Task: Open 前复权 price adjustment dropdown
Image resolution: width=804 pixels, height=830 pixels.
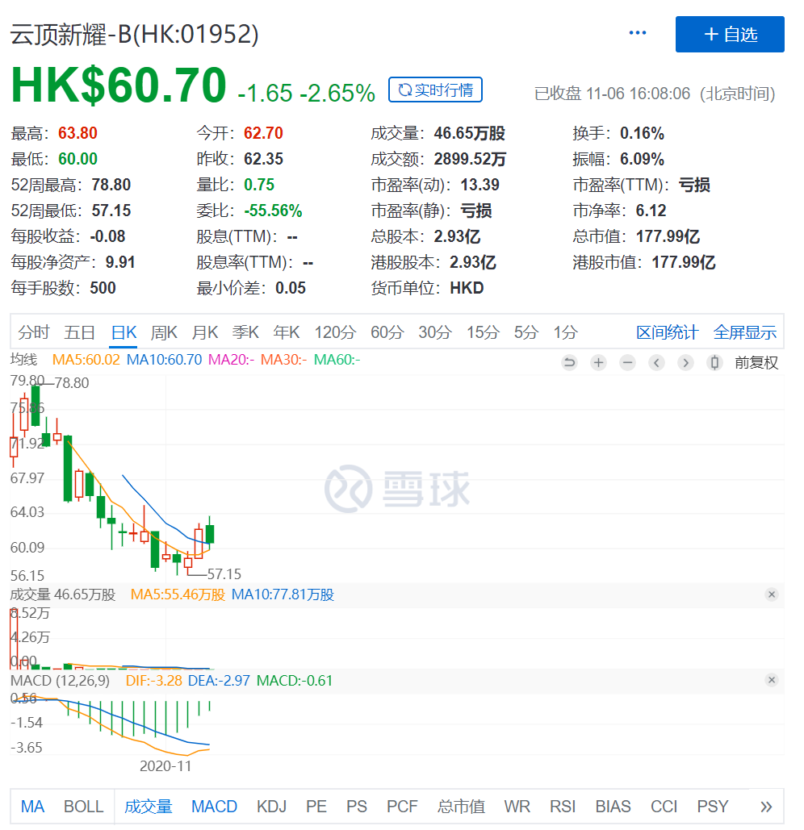Action: click(756, 363)
